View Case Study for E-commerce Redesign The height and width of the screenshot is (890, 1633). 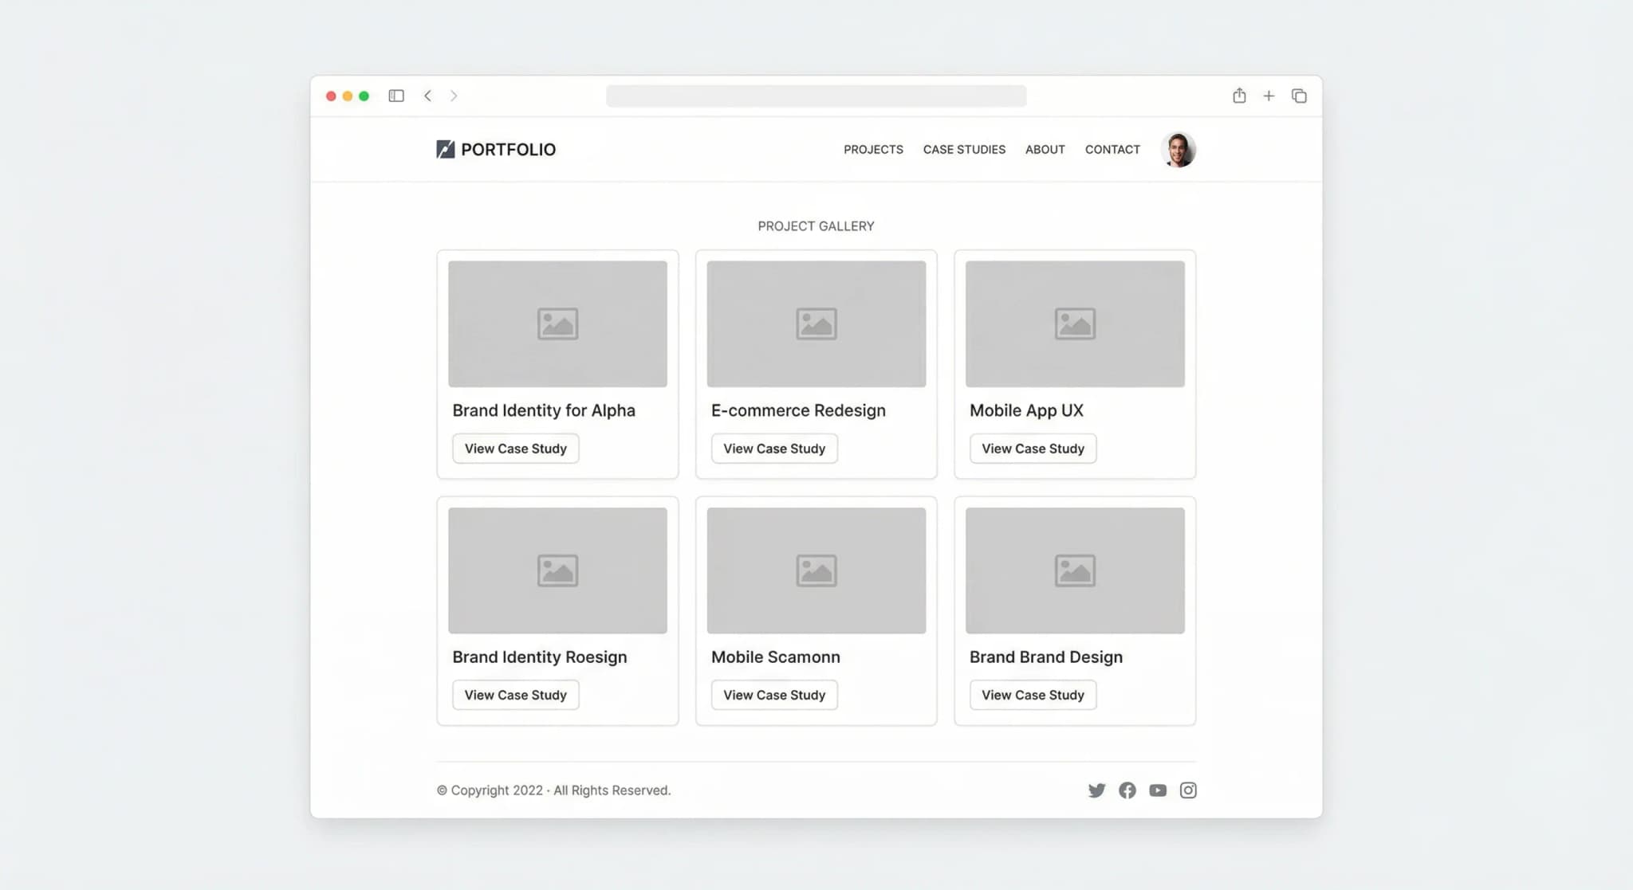pos(773,448)
